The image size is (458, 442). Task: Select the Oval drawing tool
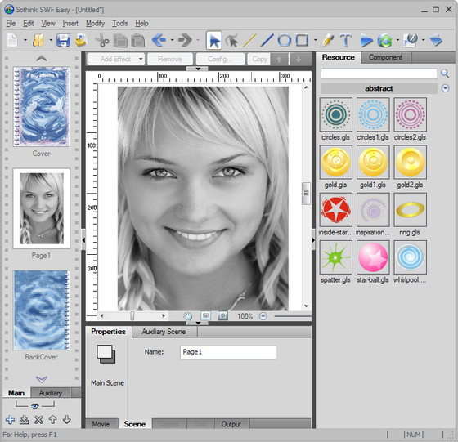[285, 40]
